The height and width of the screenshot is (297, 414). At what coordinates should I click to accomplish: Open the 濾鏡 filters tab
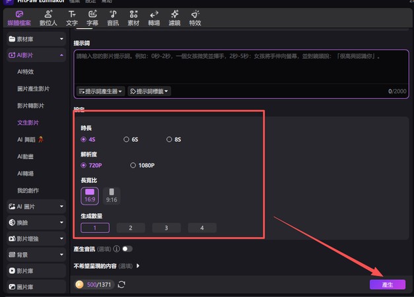[x=174, y=18]
